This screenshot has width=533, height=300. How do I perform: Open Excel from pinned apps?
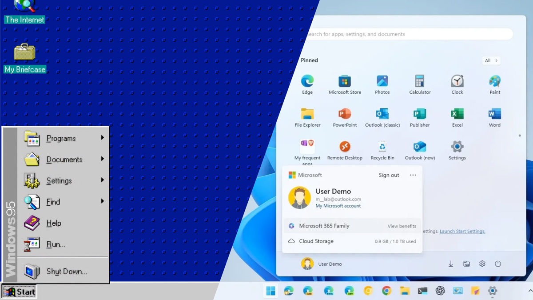click(x=457, y=117)
